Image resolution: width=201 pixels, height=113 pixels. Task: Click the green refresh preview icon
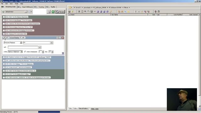pyautogui.click(x=53, y=12)
